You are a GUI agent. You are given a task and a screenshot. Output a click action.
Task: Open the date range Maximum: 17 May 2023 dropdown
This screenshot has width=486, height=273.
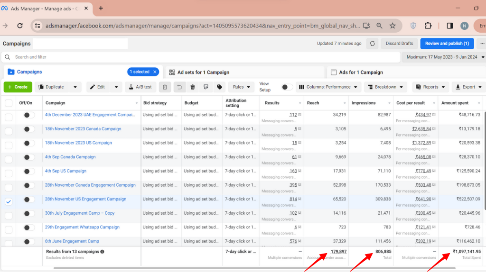tap(444, 57)
